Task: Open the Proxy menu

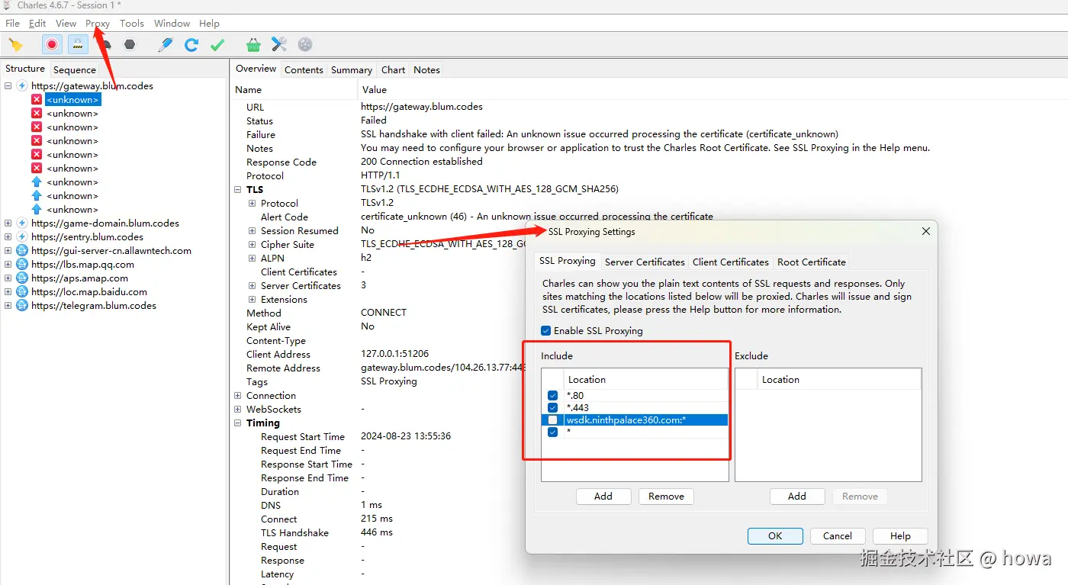Action: click(x=98, y=24)
